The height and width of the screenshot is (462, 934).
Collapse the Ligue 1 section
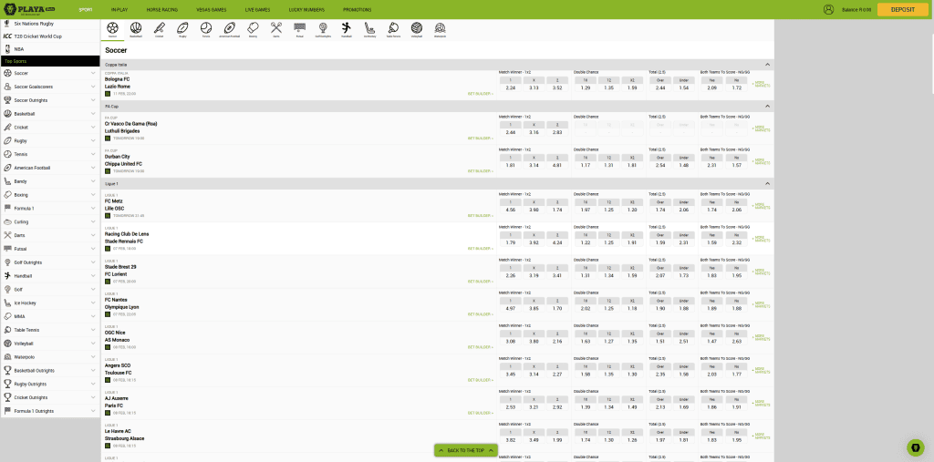767,184
